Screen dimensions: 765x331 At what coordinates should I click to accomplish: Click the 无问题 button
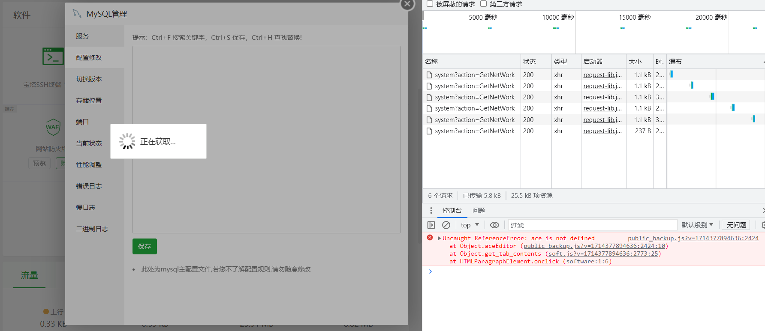(736, 225)
